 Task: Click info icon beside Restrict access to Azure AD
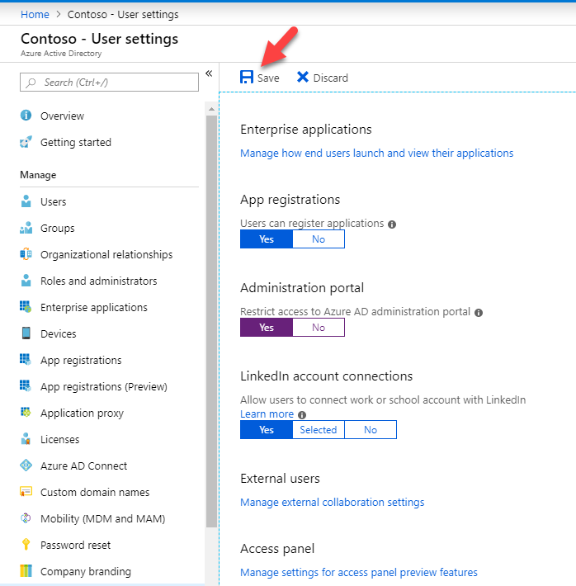coord(479,313)
